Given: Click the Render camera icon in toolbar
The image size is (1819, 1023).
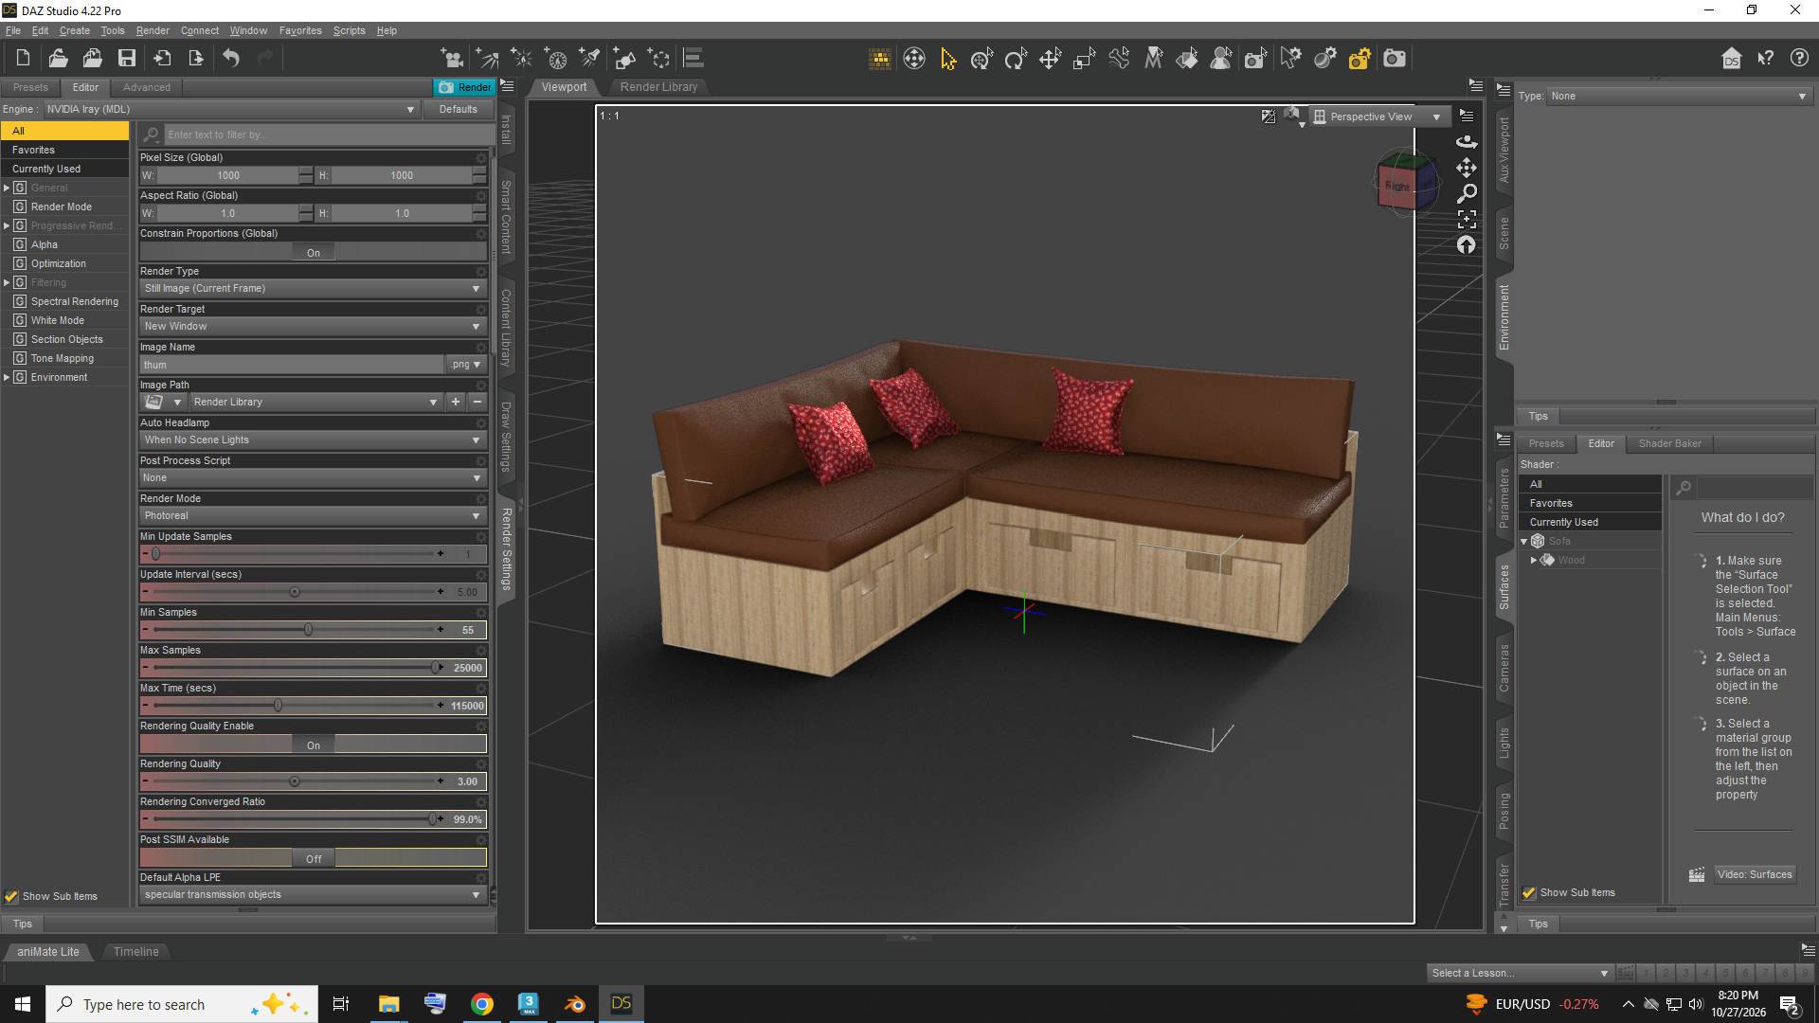Looking at the screenshot, I should [x=1395, y=59].
